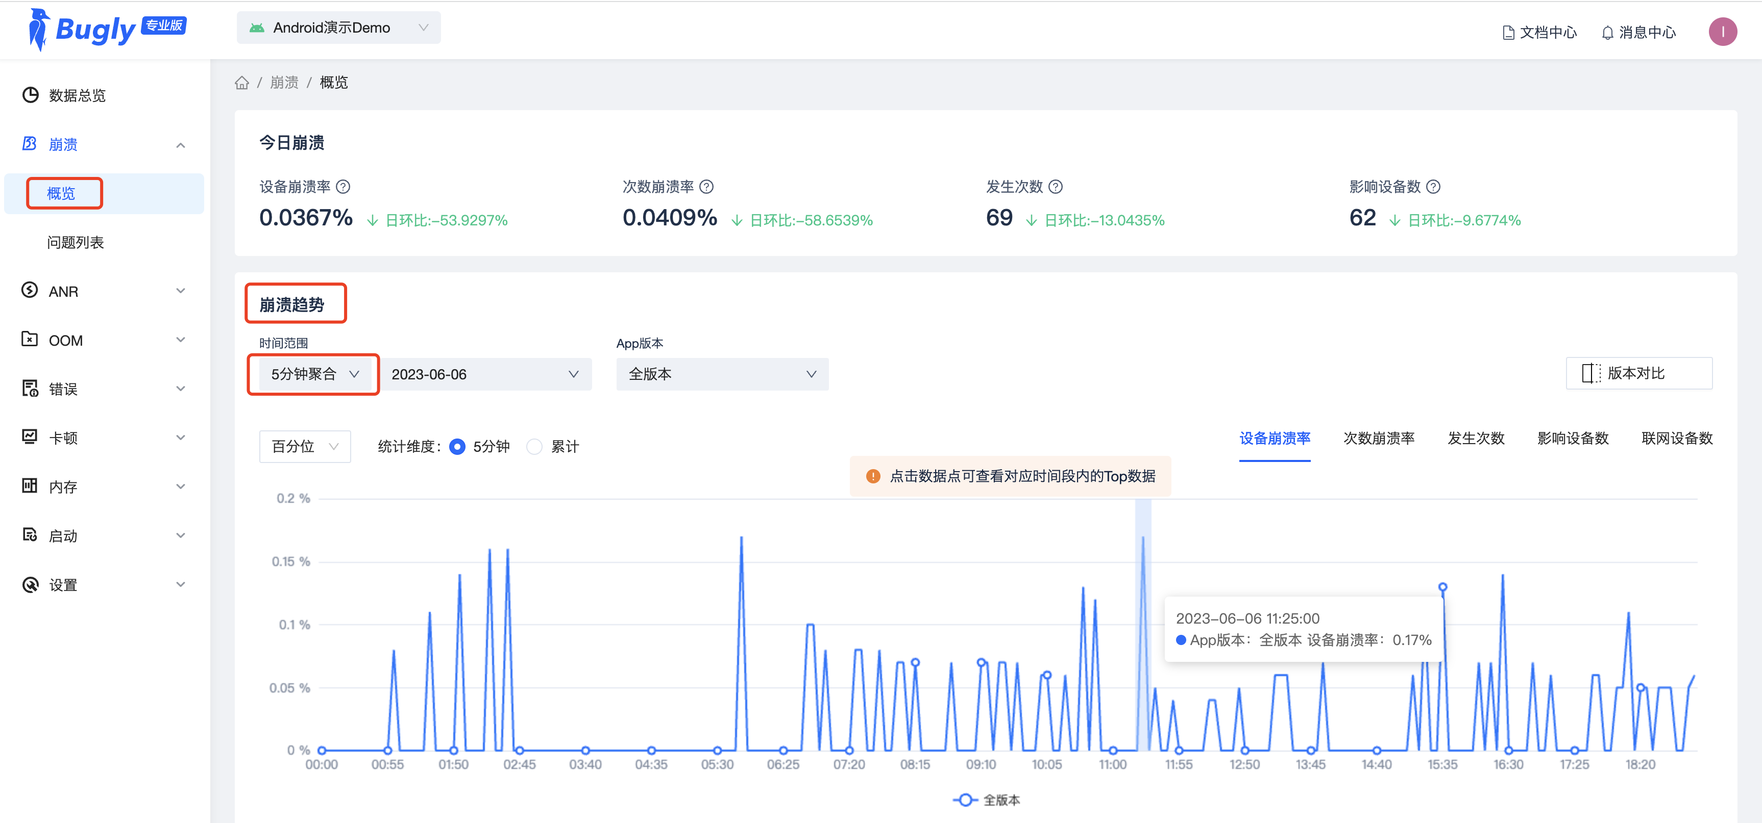Click the 版本对比 button

pos(1639,373)
